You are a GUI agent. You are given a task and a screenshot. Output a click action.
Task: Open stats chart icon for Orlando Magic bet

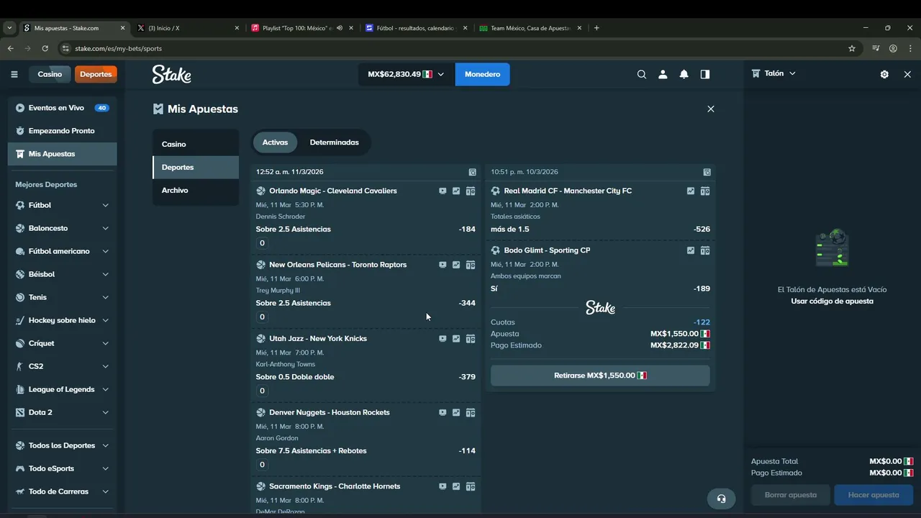click(x=456, y=191)
